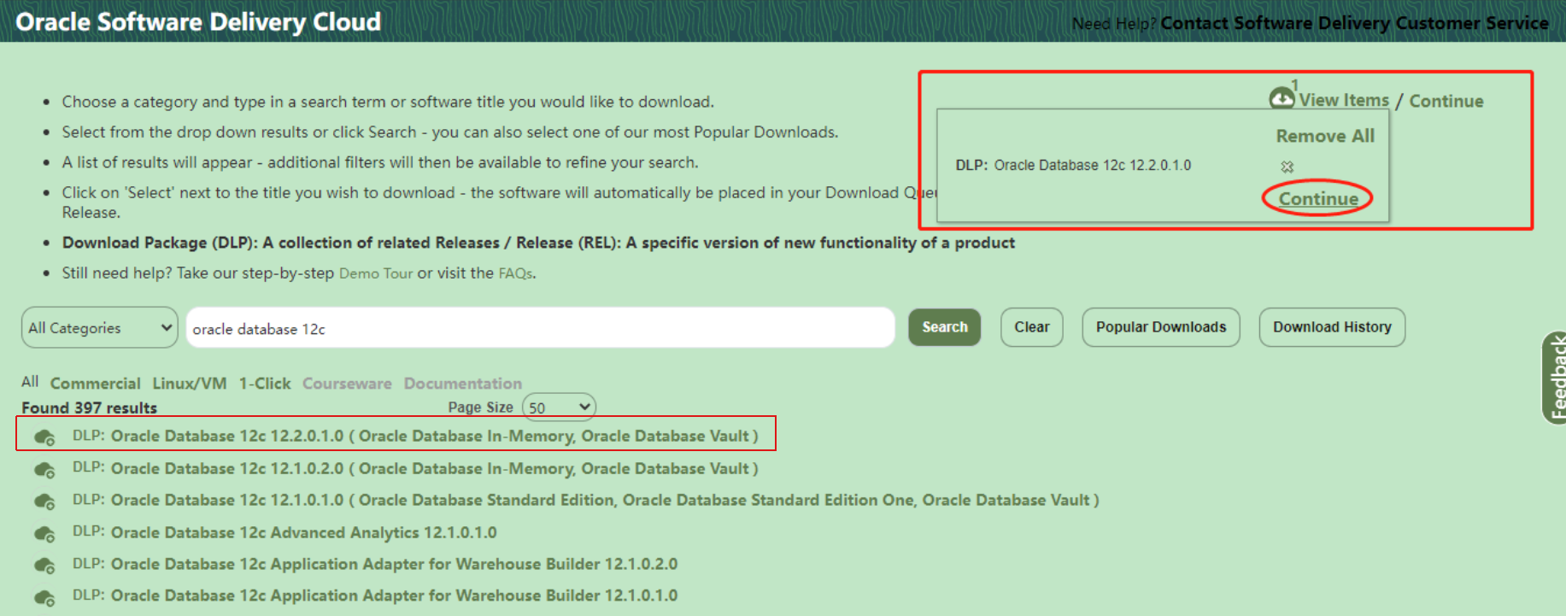The height and width of the screenshot is (616, 1566).
Task: Select Application Adapter for Warehouse Builder 12.1.0.1.0
Action: point(394,595)
